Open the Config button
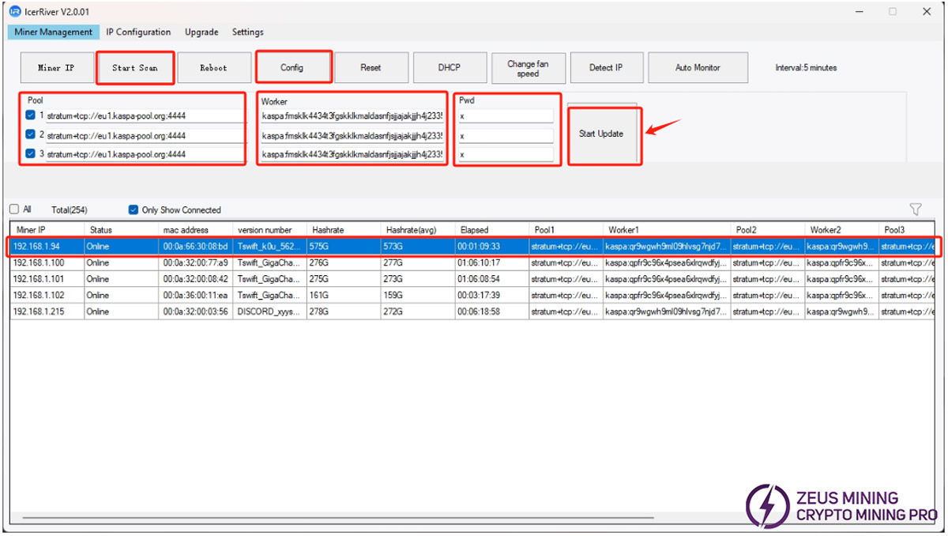The height and width of the screenshot is (536, 948). pyautogui.click(x=292, y=68)
